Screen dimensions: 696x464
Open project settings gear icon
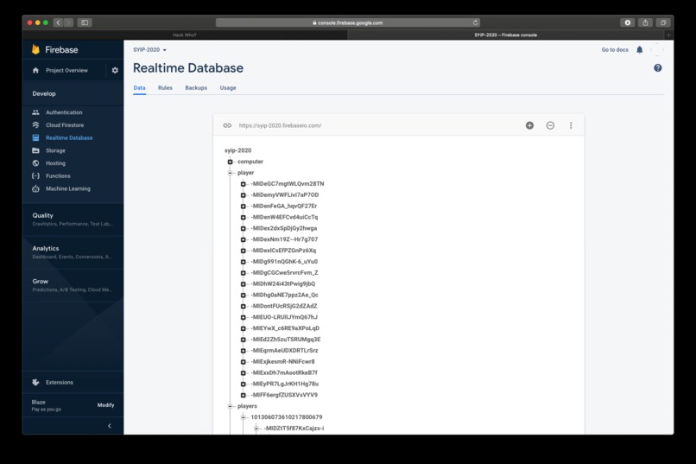pyautogui.click(x=115, y=70)
